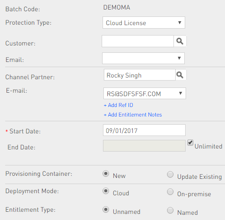
Task: Click the Channel Partner field with Rocky Singh
Action: 140,75
